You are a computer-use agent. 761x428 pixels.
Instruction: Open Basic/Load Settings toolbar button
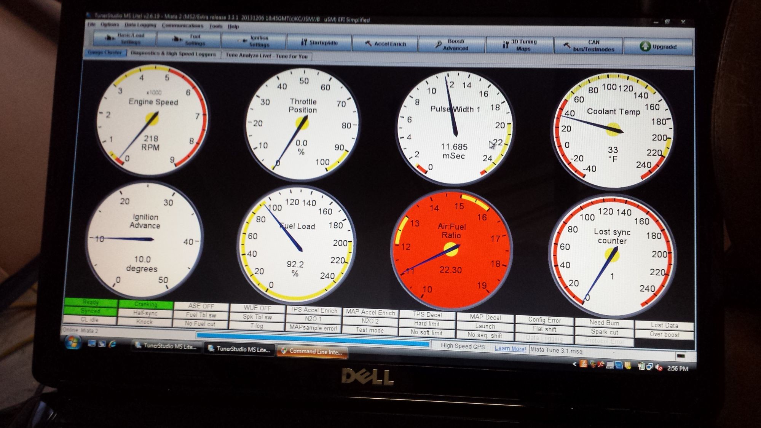(124, 38)
